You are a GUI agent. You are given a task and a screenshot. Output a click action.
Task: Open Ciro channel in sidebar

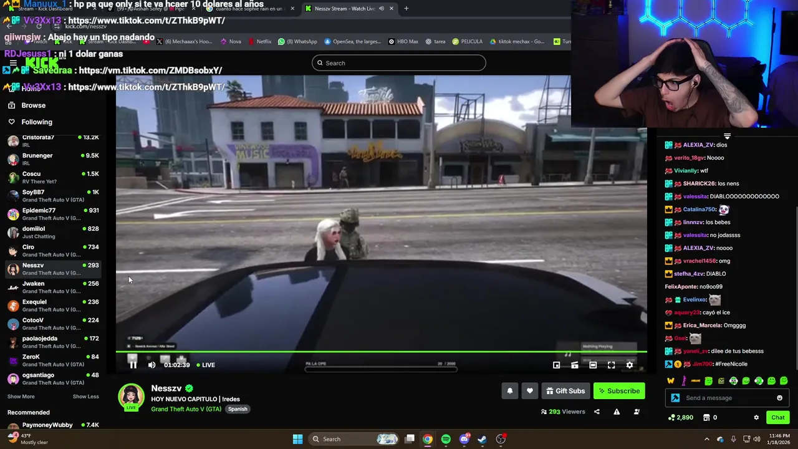coord(53,251)
